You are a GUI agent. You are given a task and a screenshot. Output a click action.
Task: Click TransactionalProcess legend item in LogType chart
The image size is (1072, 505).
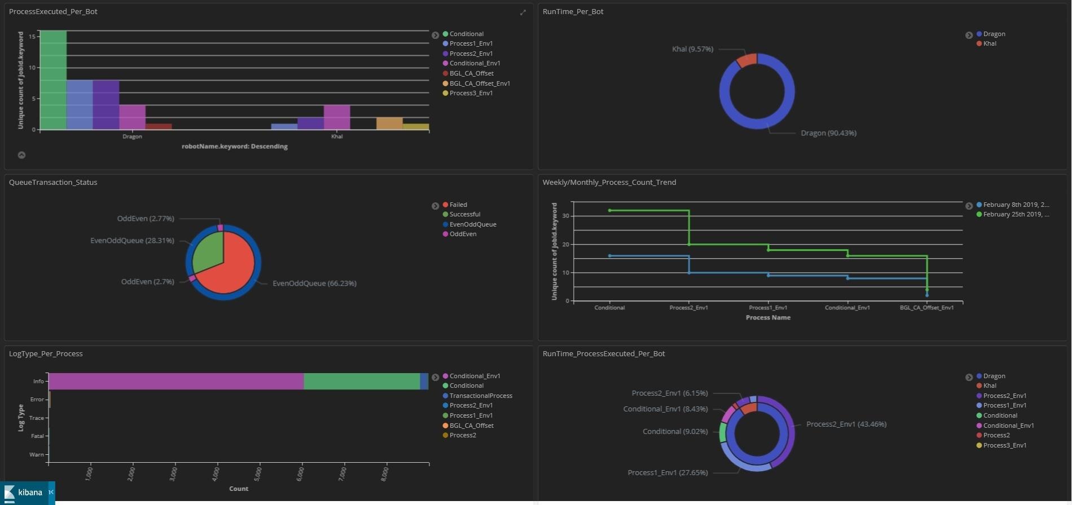pyautogui.click(x=480, y=396)
